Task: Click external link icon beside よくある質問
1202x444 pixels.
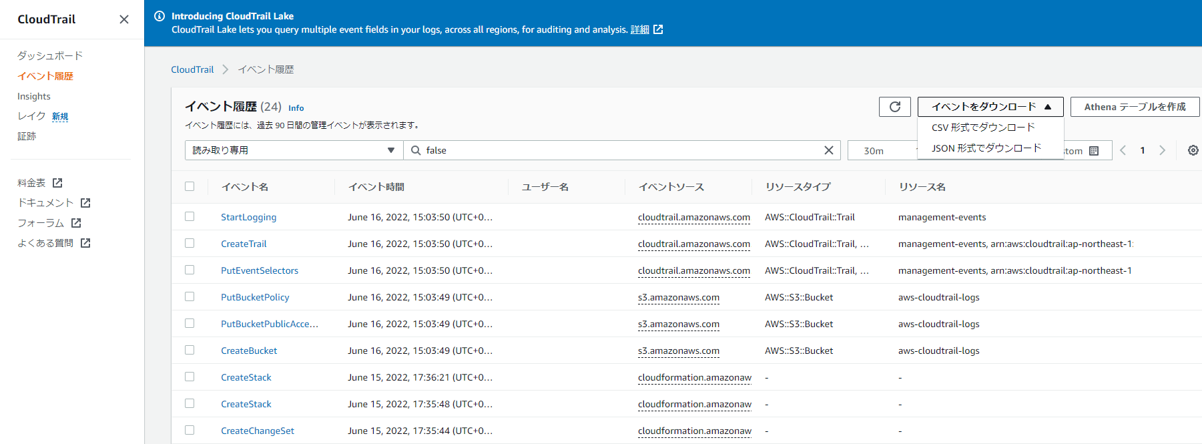Action: pyautogui.click(x=85, y=243)
